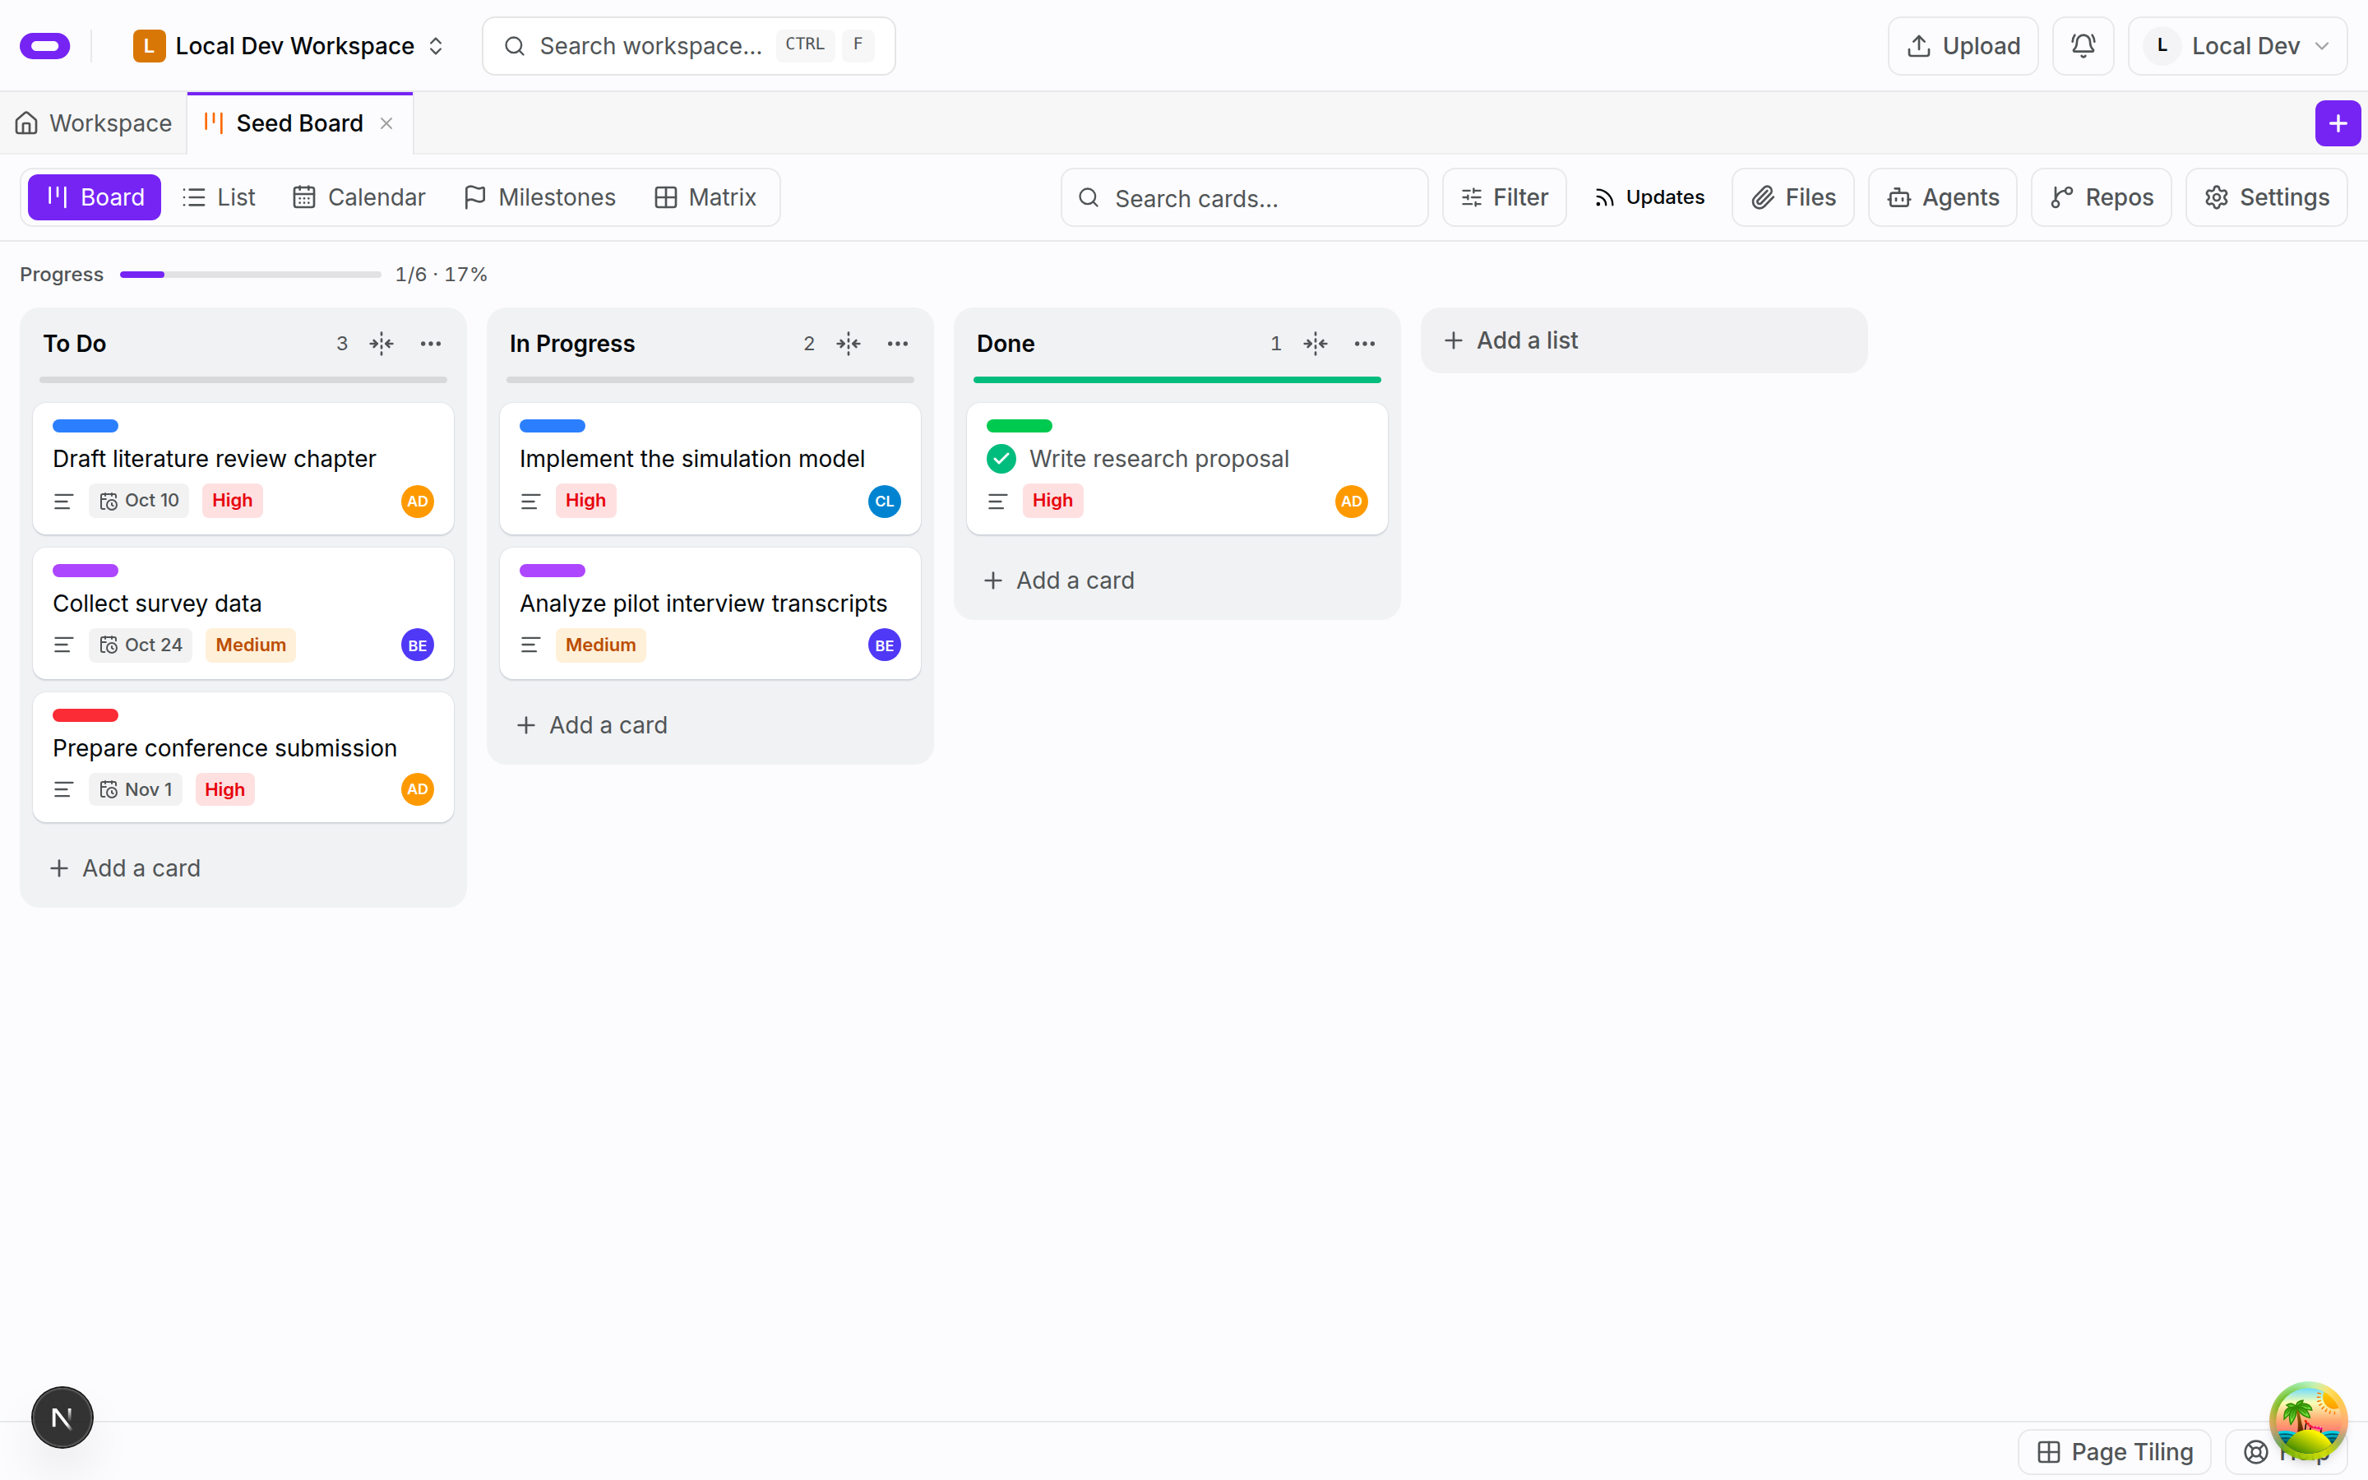Click the Medium priority on Collect survey data
2368x1480 pixels.
(x=251, y=645)
